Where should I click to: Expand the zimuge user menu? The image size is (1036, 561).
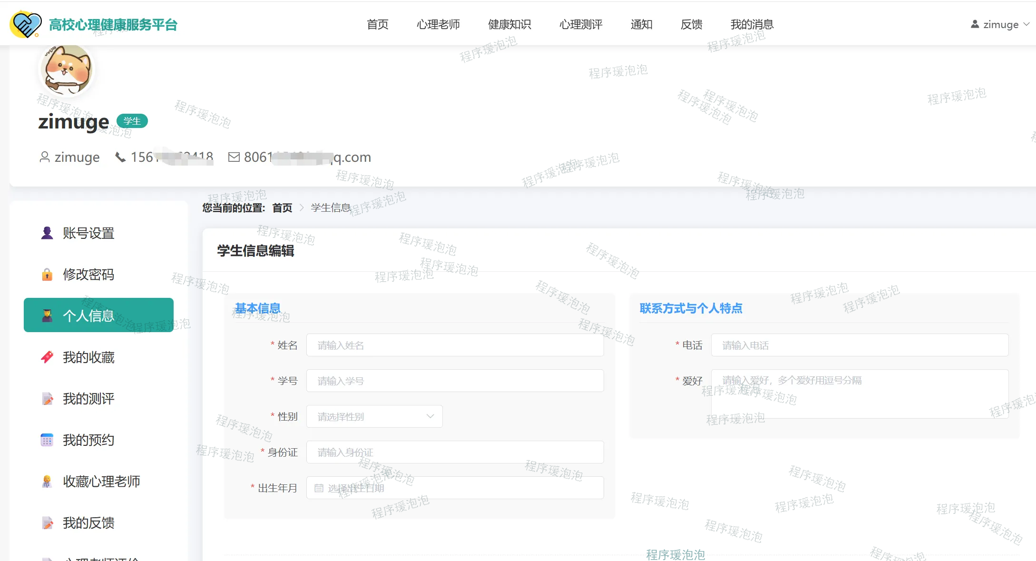[1000, 24]
